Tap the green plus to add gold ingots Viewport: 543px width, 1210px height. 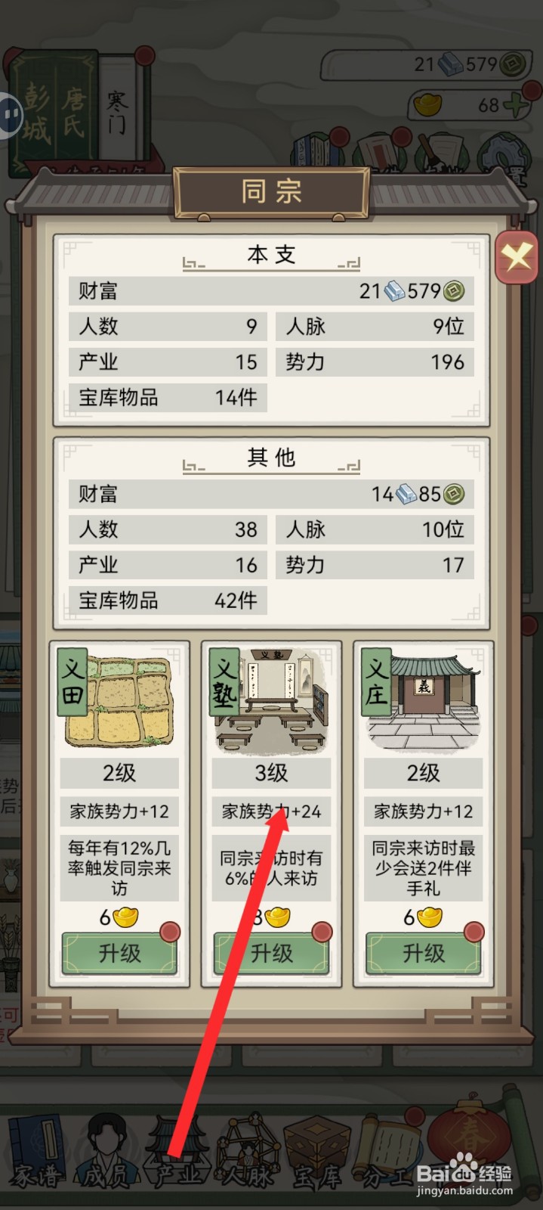pyautogui.click(x=516, y=105)
